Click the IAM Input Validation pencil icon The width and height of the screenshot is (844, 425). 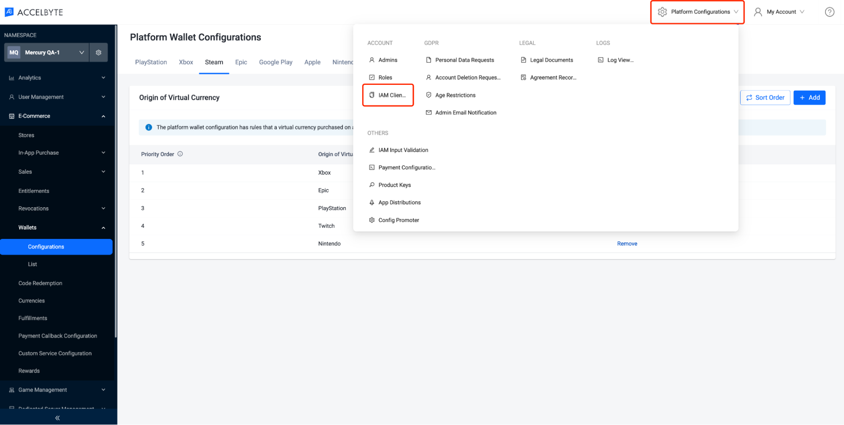372,150
